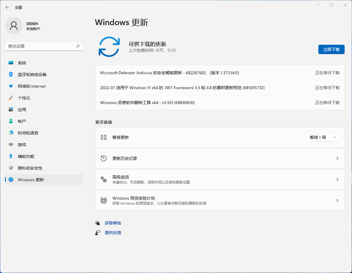
Task: Select the globe clock icon for 时间和语言
Action: 11,133
